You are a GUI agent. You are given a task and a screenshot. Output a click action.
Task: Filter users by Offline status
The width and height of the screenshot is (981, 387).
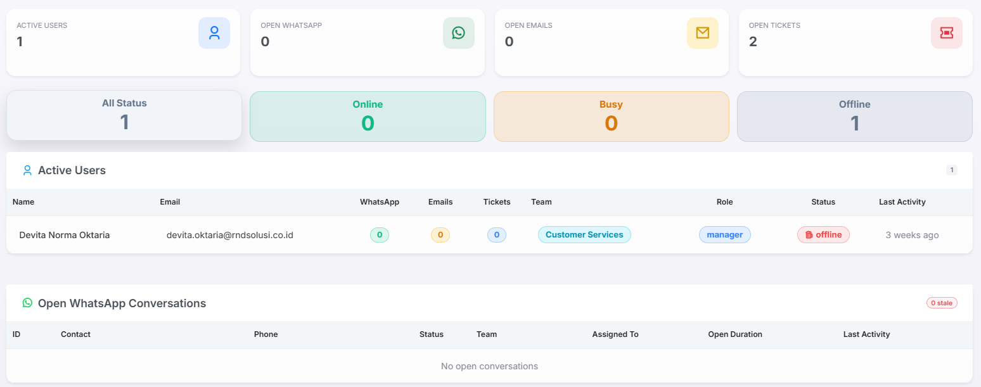854,117
